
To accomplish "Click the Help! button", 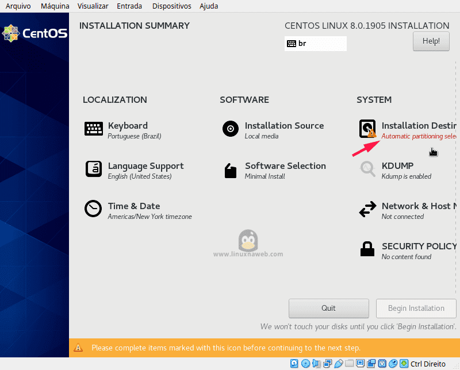I will pos(431,41).
